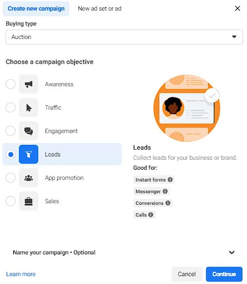Screen dimensions: 247x284
Task: Click the Traffic objective label
Action: (53, 107)
